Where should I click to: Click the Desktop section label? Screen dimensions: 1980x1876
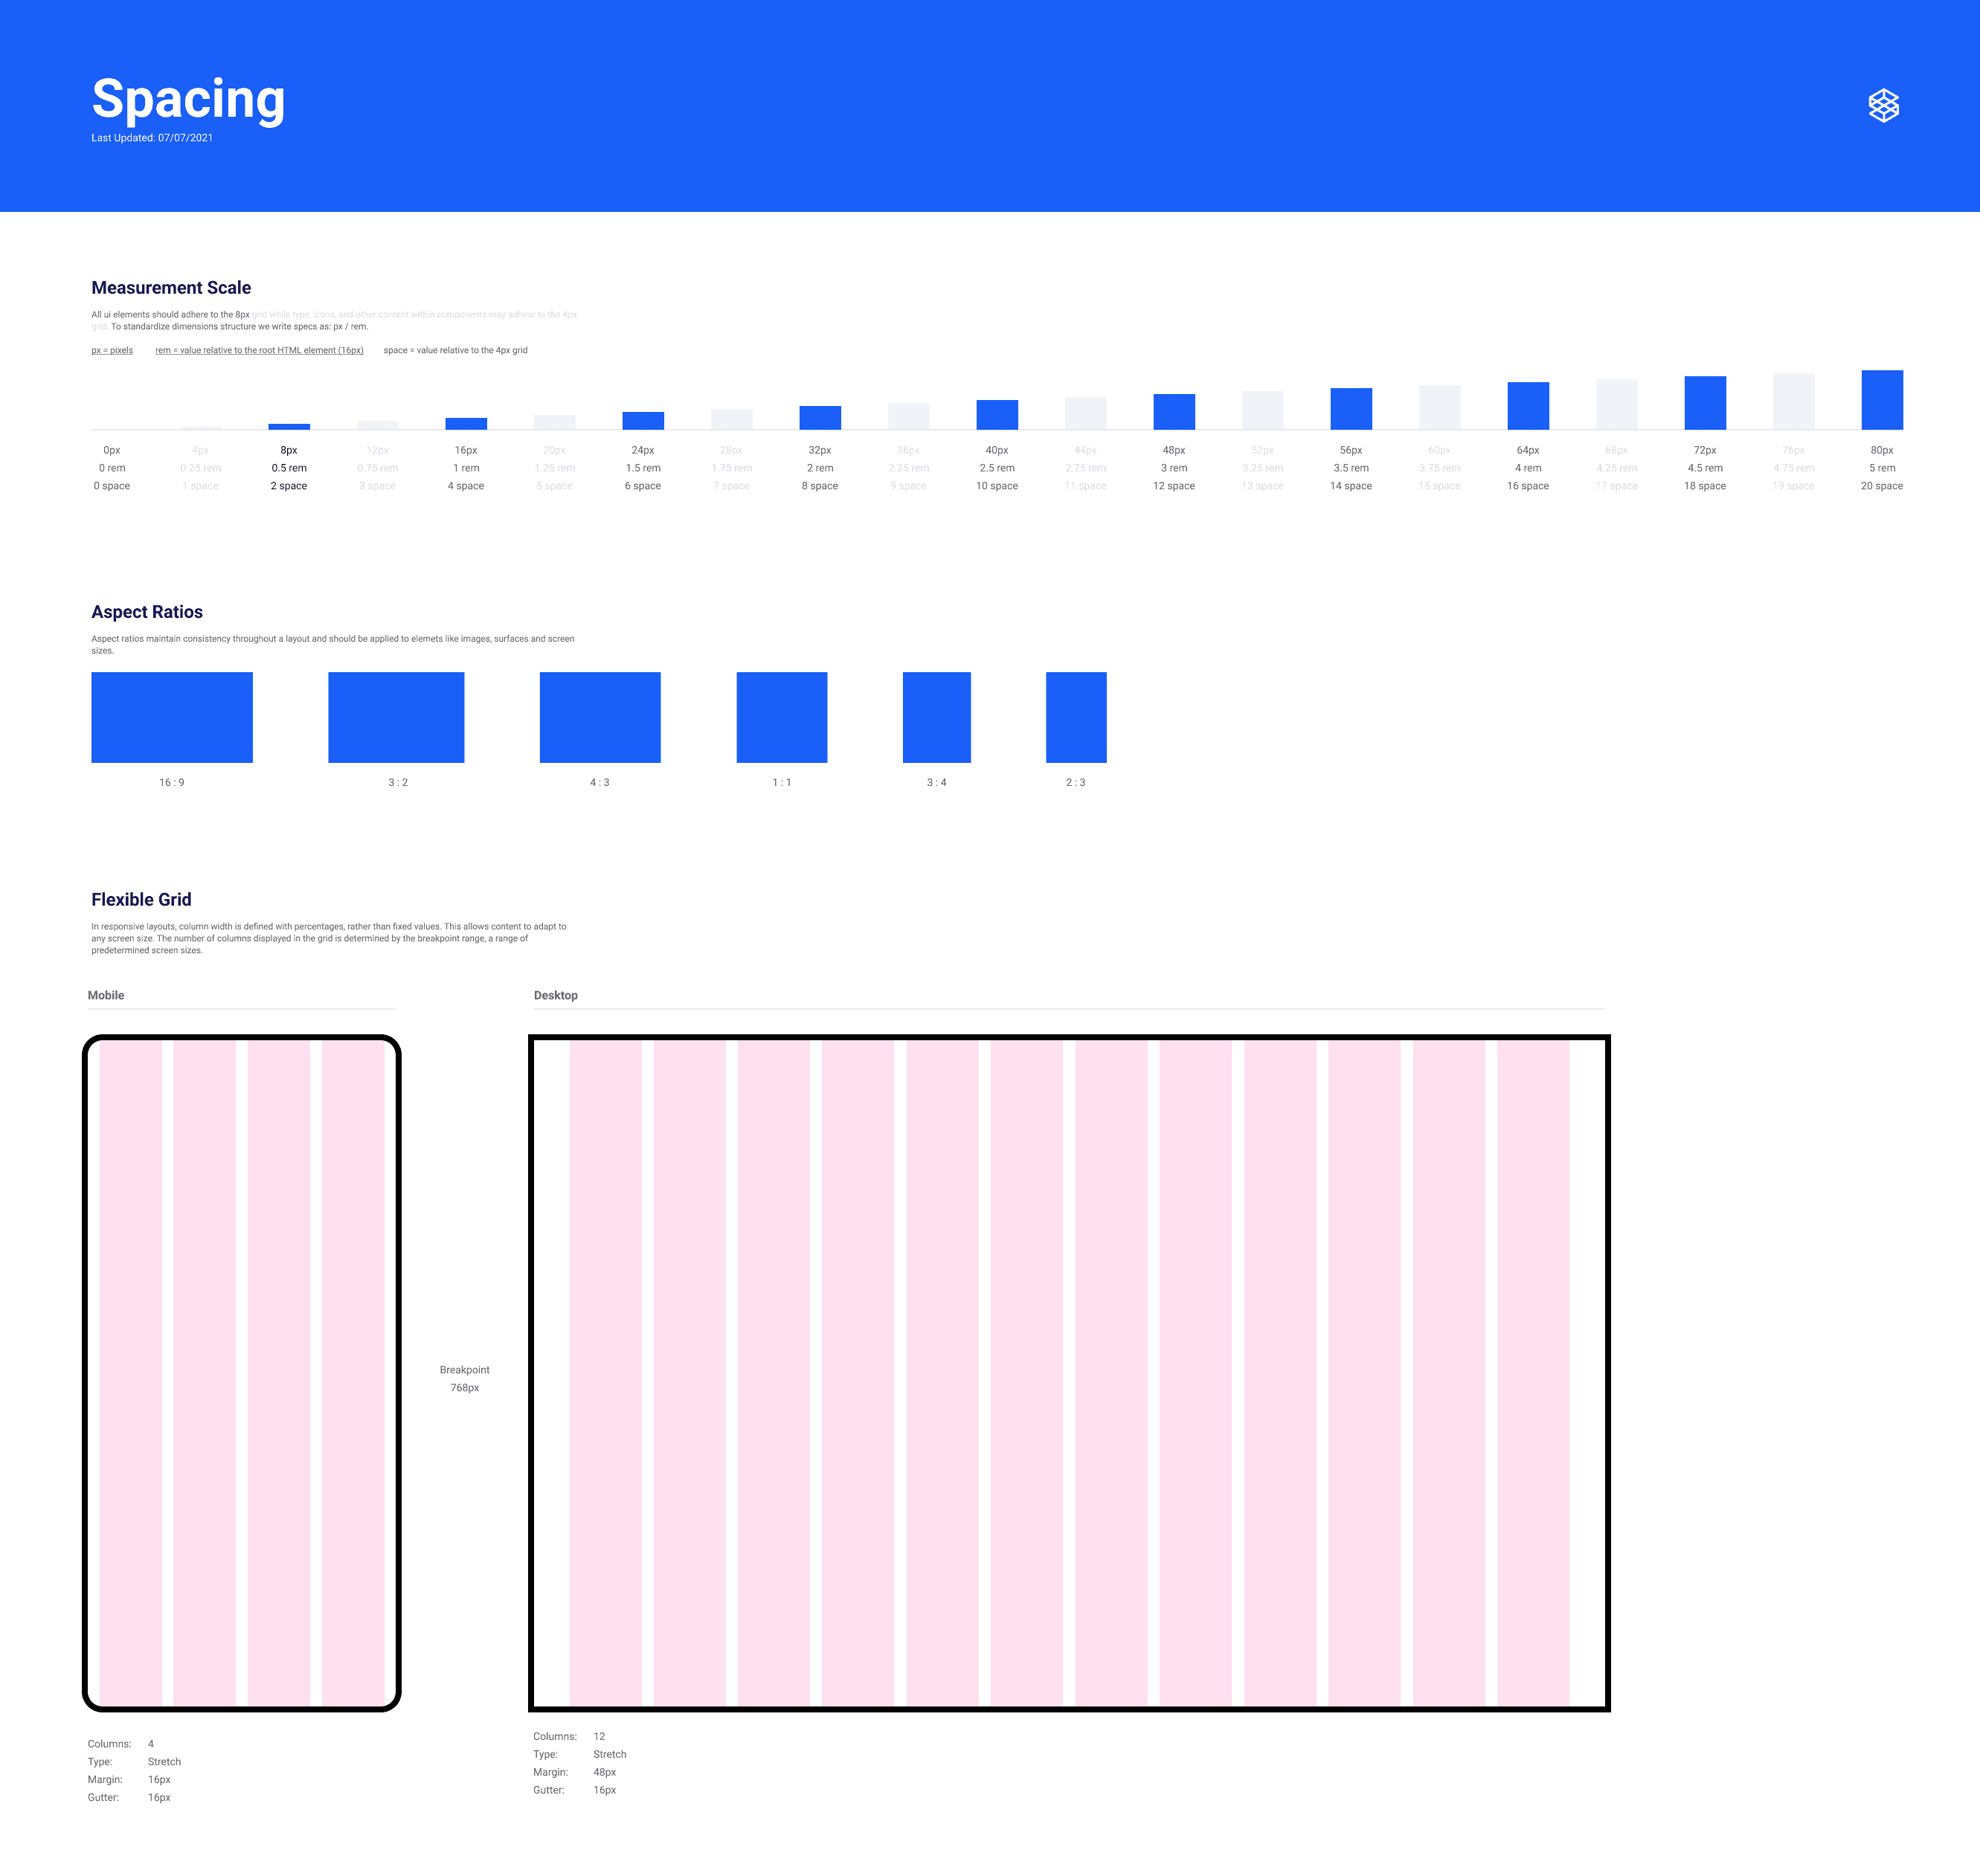click(x=556, y=995)
